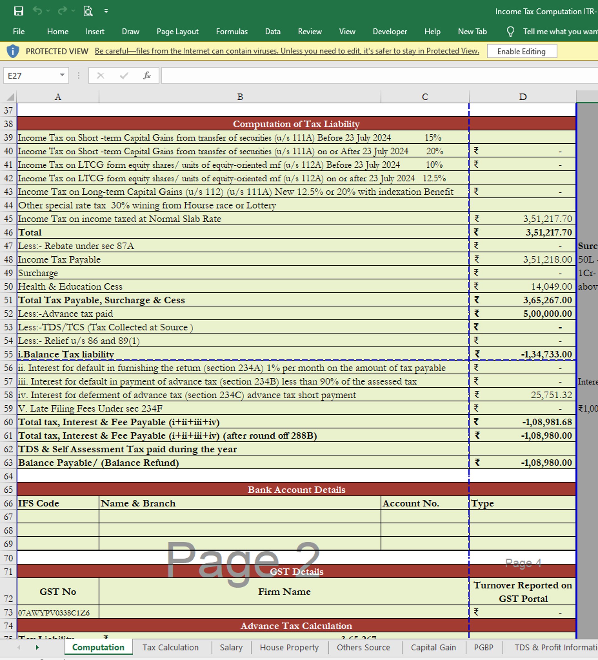Click the Protected View warning link text
This screenshot has height=660, width=598.
[287, 51]
